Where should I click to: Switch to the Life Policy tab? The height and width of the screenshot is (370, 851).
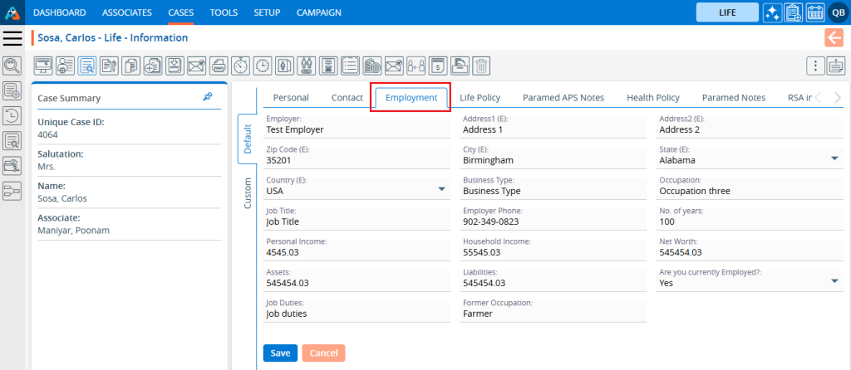click(480, 98)
